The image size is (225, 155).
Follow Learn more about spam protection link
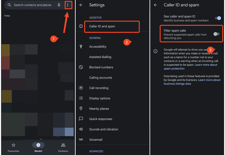(x=191, y=67)
